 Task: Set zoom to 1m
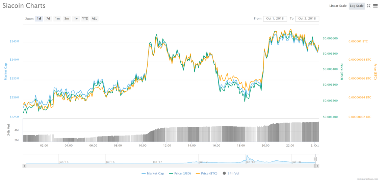coord(57,19)
